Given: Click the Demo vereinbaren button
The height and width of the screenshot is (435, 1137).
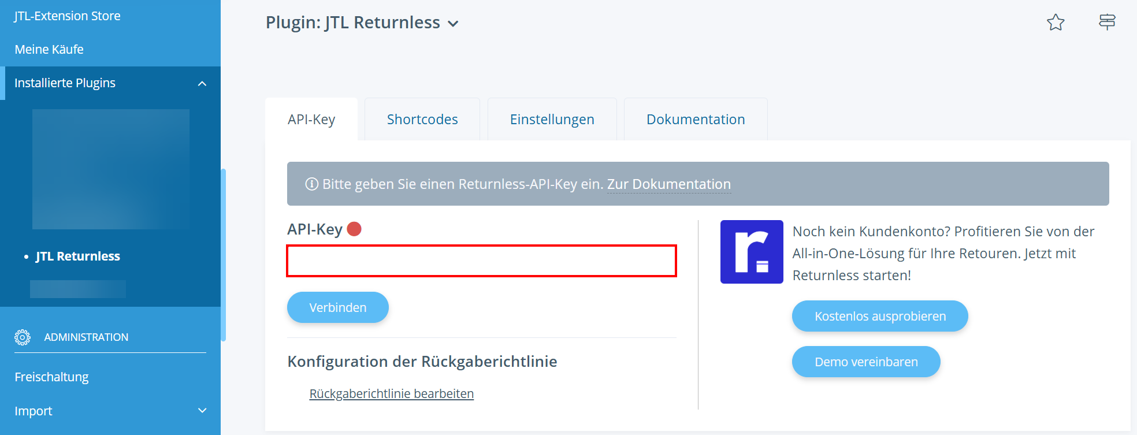Looking at the screenshot, I should [866, 362].
